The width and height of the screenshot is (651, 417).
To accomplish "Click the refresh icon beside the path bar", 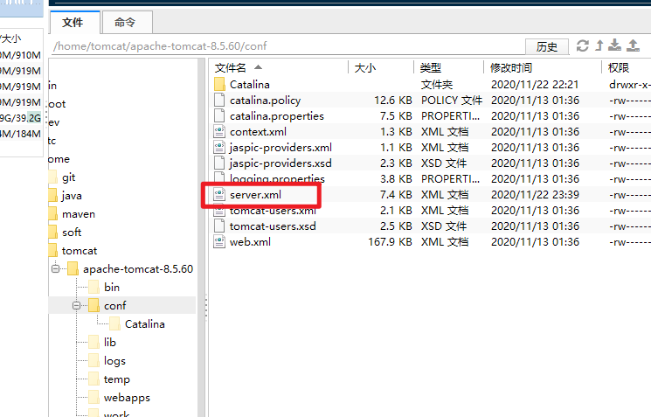I will pos(583,45).
